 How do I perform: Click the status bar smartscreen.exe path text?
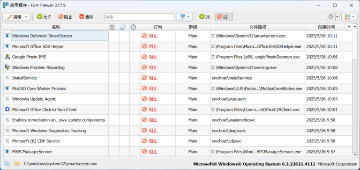(60, 164)
